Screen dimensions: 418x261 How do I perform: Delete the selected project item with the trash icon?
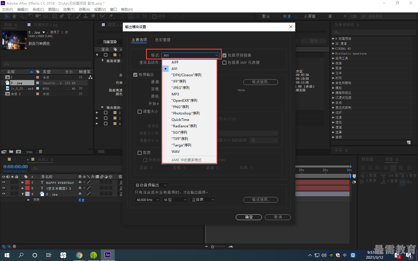41,152
